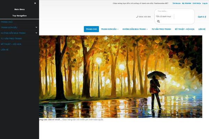
Task: Open the Giới thiệu link
Action: tap(196, 3)
